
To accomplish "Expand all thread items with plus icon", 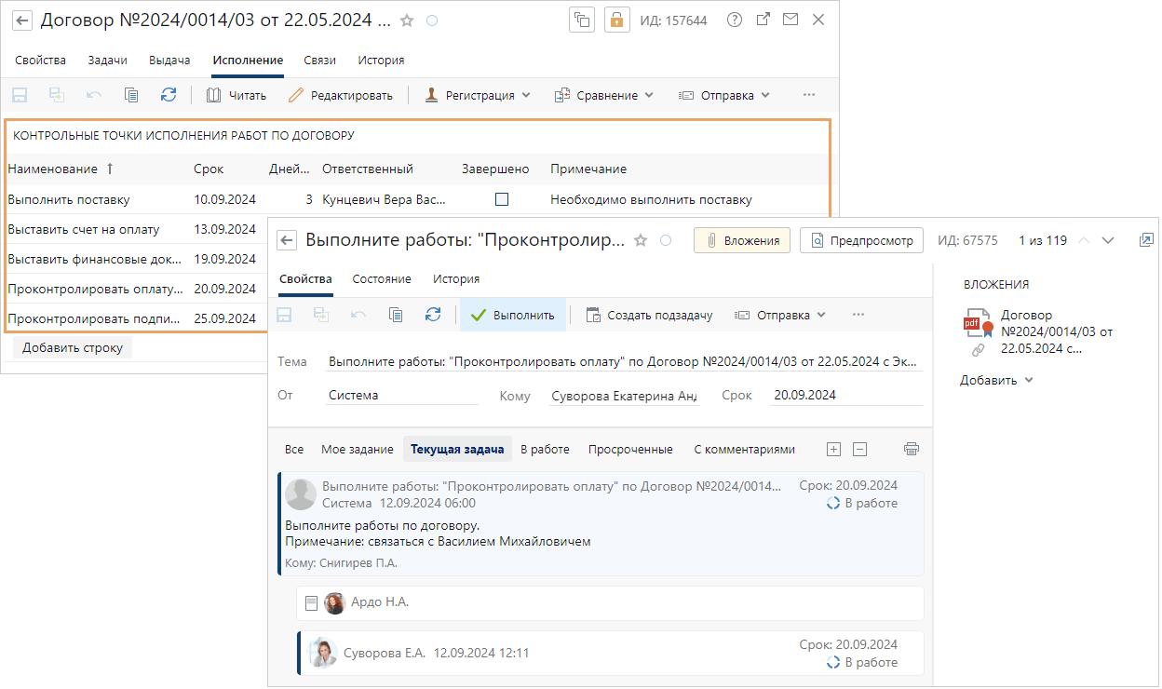I will 833,449.
